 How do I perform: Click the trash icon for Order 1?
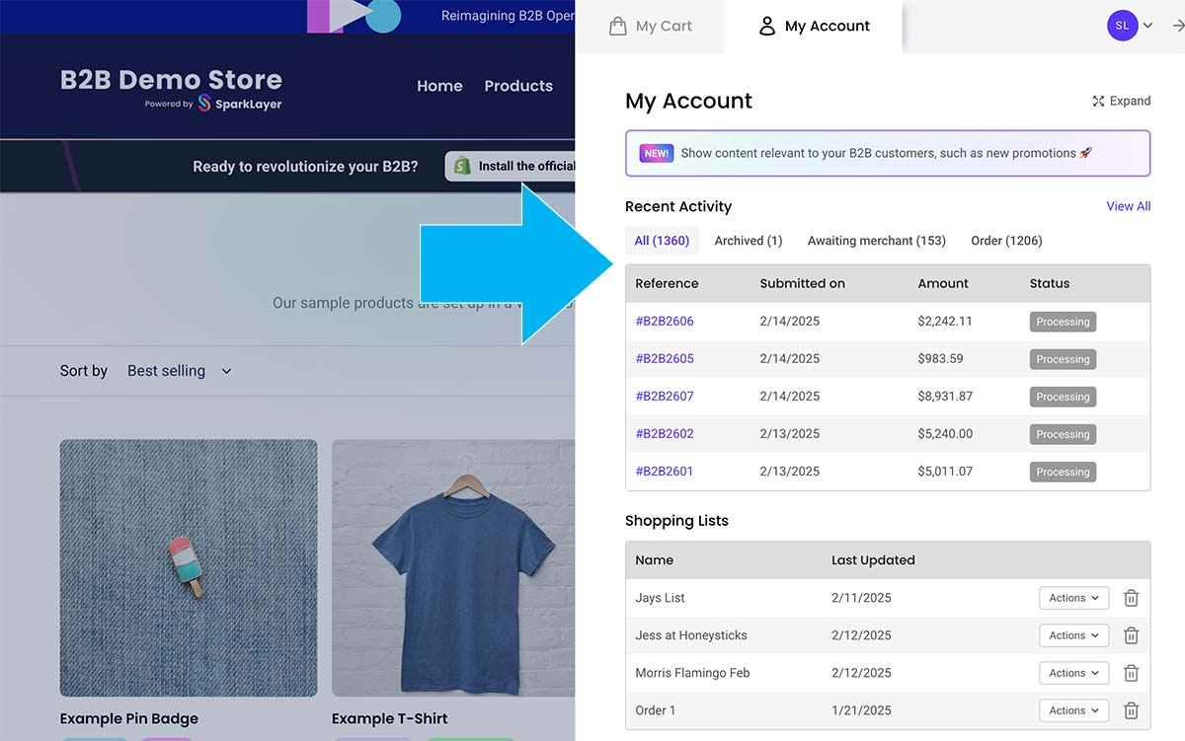(x=1131, y=710)
